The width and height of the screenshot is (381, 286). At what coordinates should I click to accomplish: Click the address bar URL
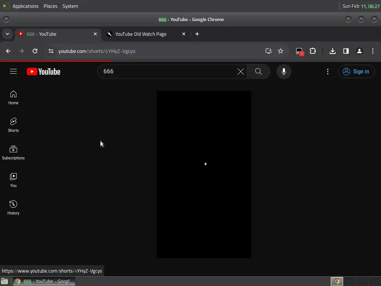click(x=97, y=51)
